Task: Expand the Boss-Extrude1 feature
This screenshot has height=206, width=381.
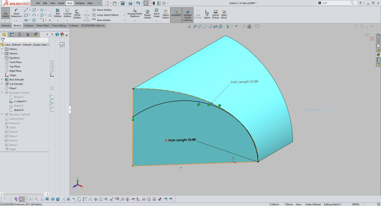Action: (x=2, y=79)
